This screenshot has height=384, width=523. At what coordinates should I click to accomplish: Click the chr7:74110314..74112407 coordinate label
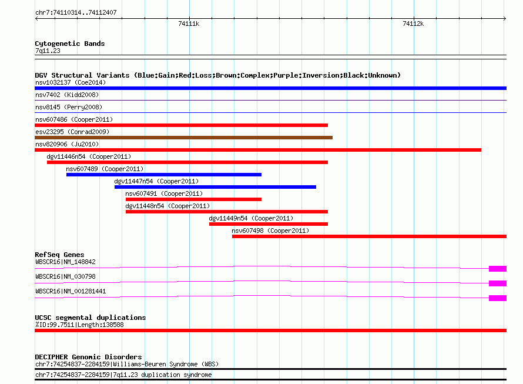(76, 13)
